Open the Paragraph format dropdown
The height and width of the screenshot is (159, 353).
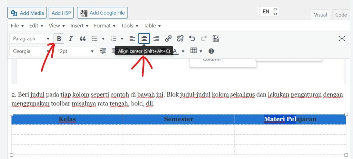point(31,39)
